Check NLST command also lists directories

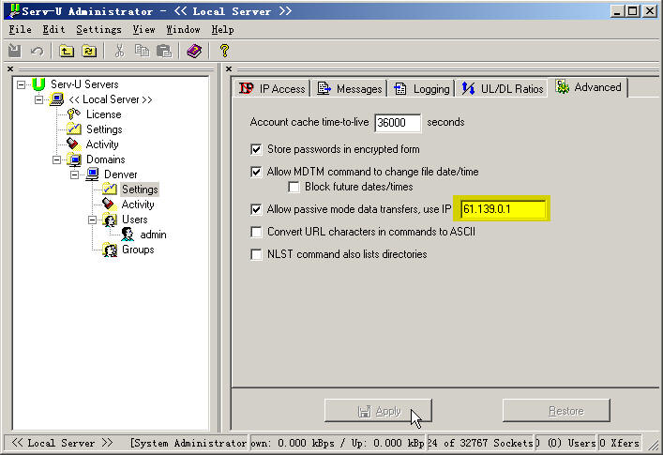256,254
